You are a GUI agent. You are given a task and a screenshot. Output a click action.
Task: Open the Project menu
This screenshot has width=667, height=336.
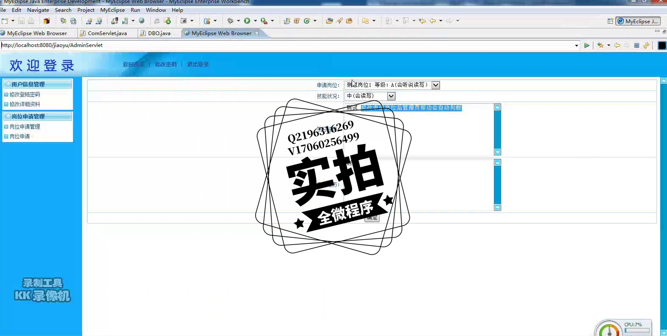86,10
